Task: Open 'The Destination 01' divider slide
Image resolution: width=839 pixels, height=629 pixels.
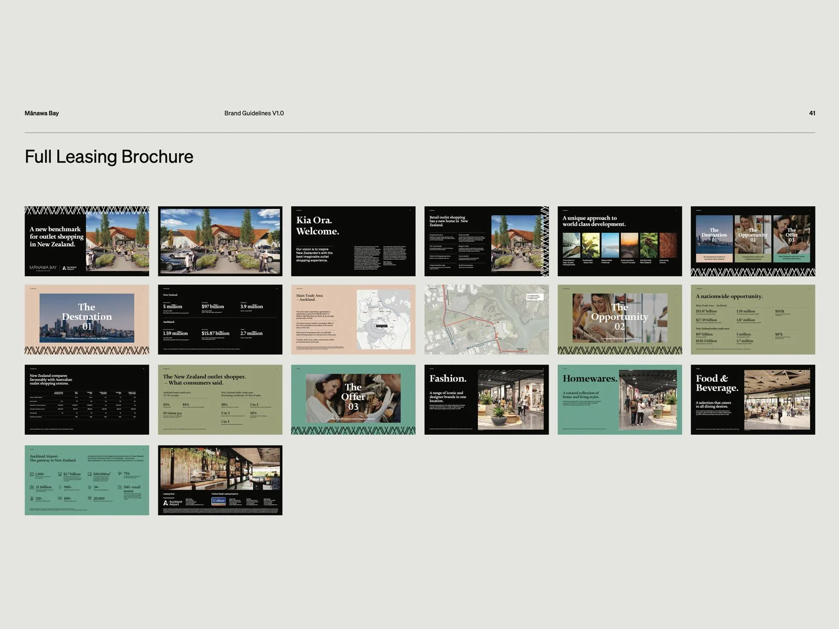Action: (x=87, y=320)
